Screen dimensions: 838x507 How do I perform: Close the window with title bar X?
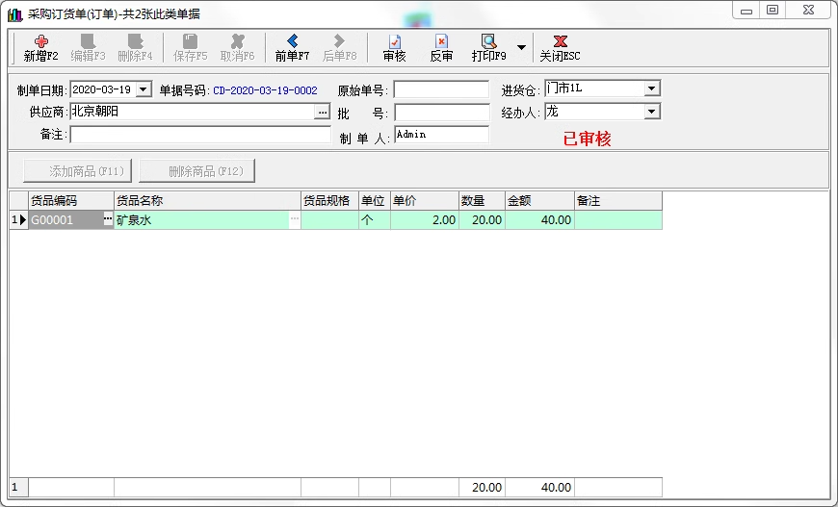point(808,11)
